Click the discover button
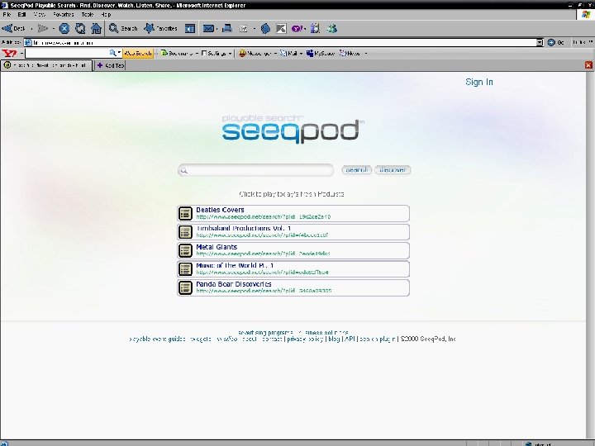Image resolution: width=595 pixels, height=446 pixels. pos(393,170)
